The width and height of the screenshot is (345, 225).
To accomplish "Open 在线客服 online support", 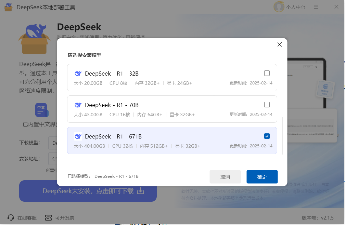I will [x=22, y=218].
